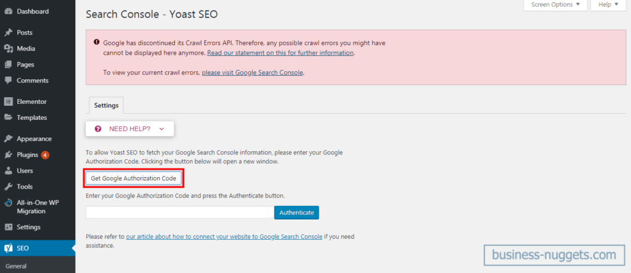
Task: Click the Authenticate button
Action: click(296, 212)
